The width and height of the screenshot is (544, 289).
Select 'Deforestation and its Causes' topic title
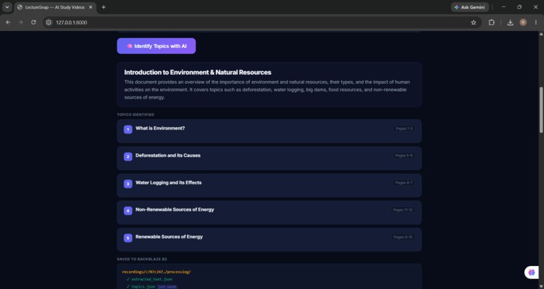[x=168, y=155]
